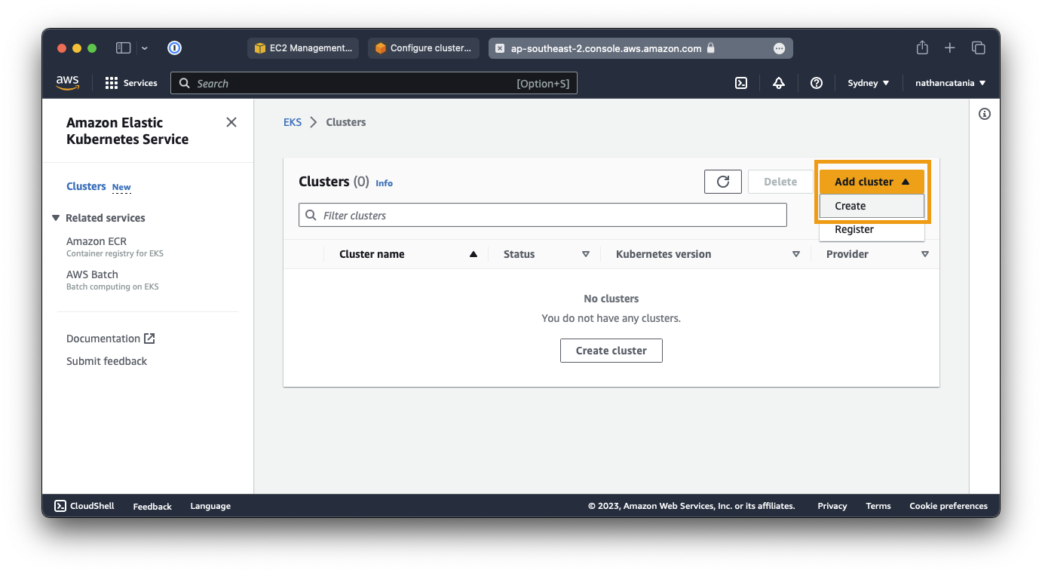
Task: Close the Amazon EKS sidebar panel
Action: tap(231, 122)
